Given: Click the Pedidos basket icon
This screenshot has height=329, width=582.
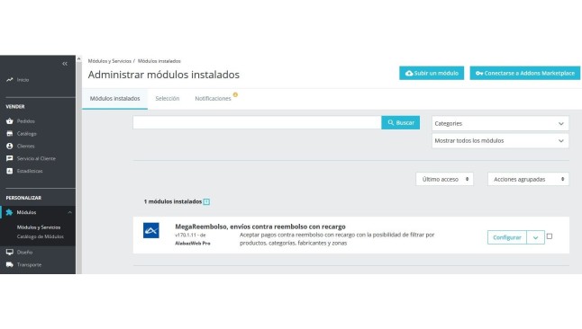Looking at the screenshot, I should point(9,121).
